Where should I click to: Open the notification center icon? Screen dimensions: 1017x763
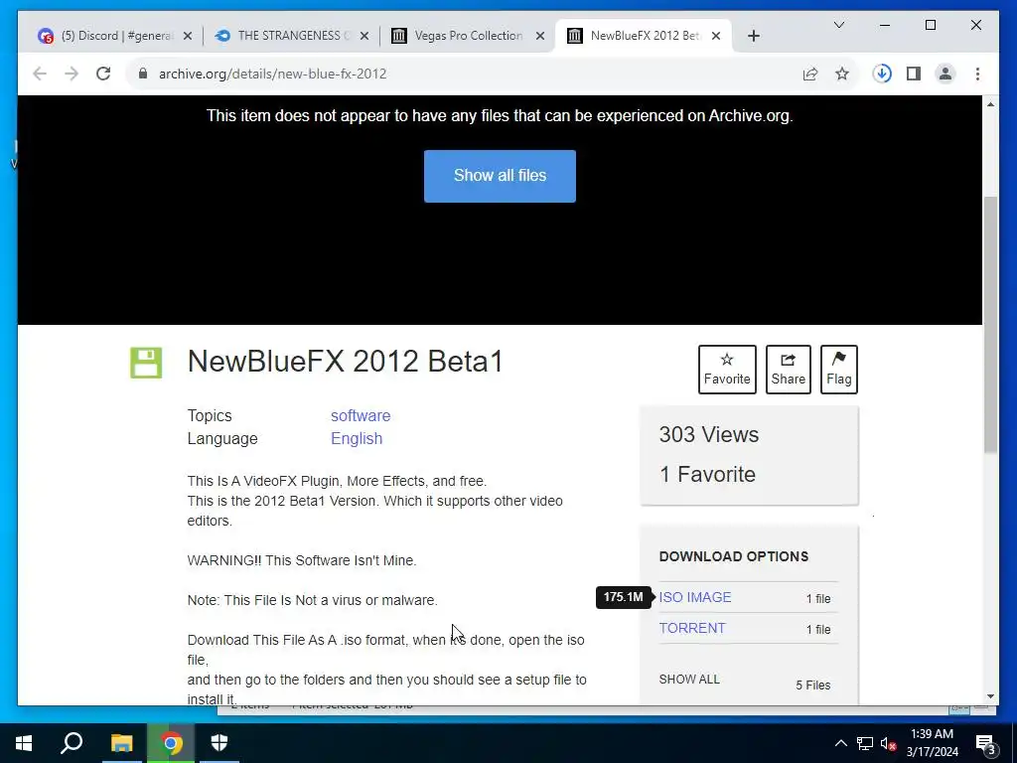coord(984,744)
